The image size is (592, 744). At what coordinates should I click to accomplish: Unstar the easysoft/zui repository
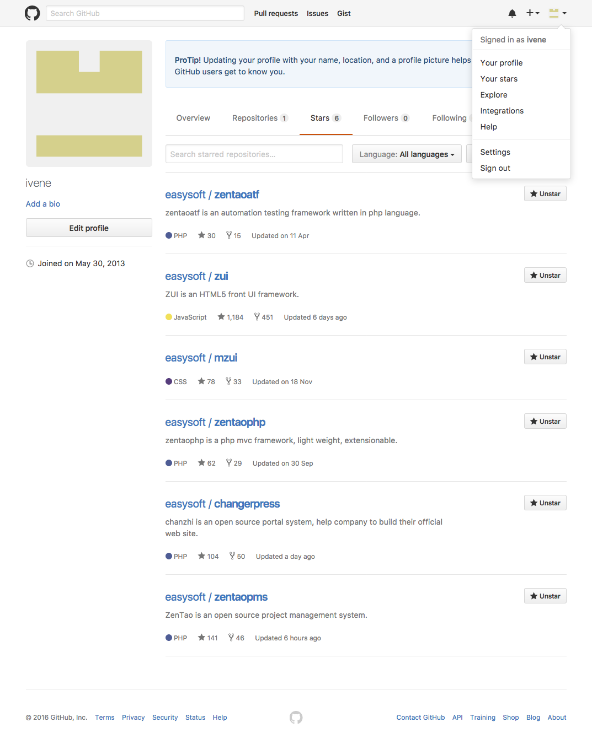(x=545, y=276)
